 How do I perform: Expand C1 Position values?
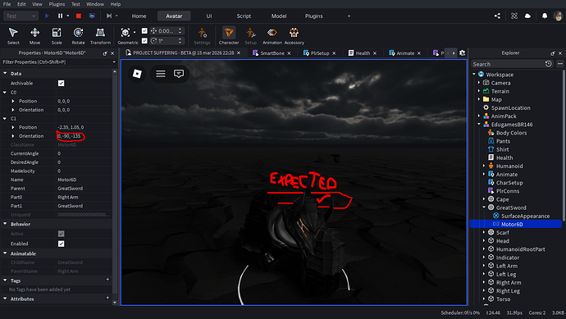13,127
